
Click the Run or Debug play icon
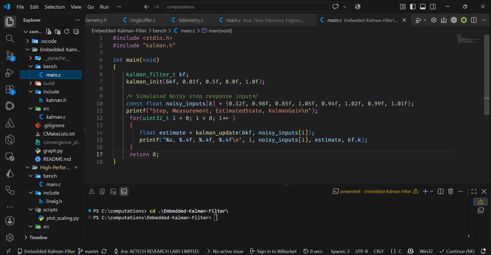[x=418, y=20]
